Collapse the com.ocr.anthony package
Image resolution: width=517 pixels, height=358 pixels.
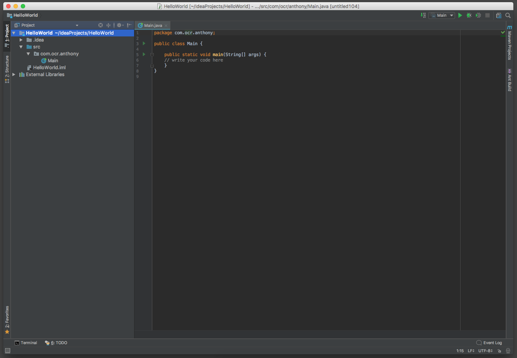click(28, 54)
